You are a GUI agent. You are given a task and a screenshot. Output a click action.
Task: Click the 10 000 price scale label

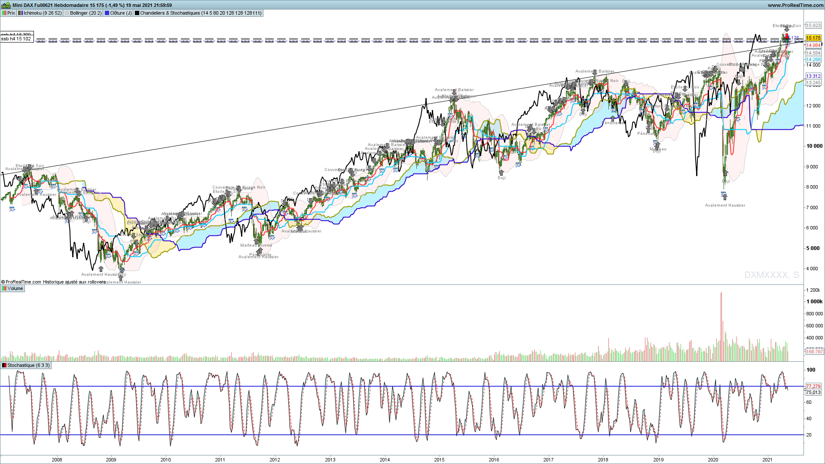click(815, 146)
